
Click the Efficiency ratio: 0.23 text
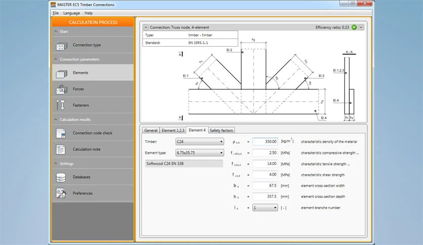332,27
